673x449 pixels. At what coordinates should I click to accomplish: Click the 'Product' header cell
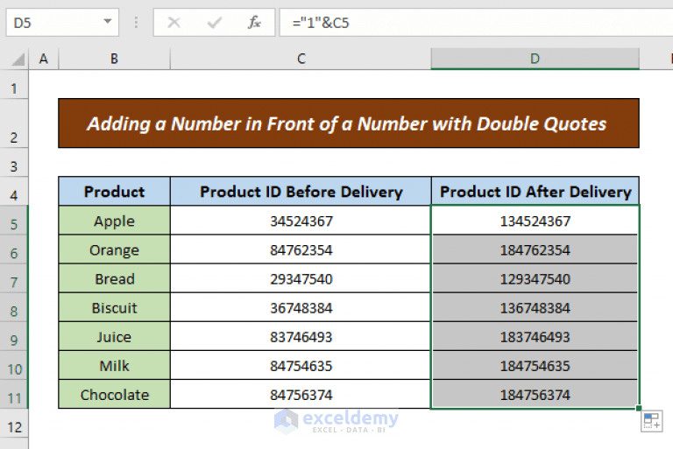pyautogui.click(x=114, y=192)
